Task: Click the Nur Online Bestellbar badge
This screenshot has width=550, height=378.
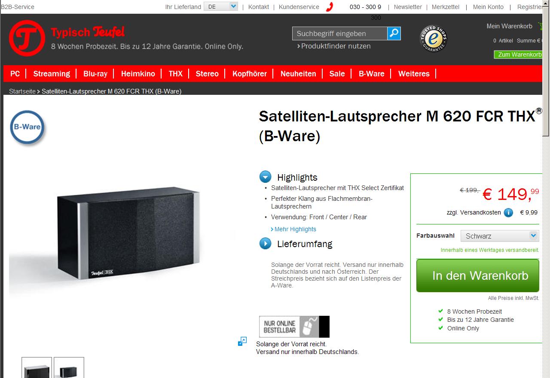Action: [294, 327]
